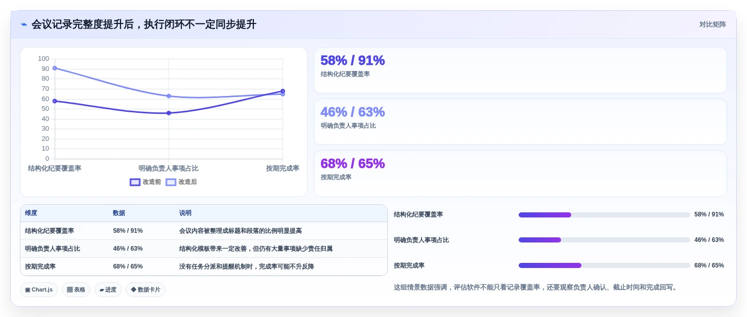Click x-axis label 结构化纪要覆盖率
The height and width of the screenshot is (317, 747).
click(x=55, y=168)
